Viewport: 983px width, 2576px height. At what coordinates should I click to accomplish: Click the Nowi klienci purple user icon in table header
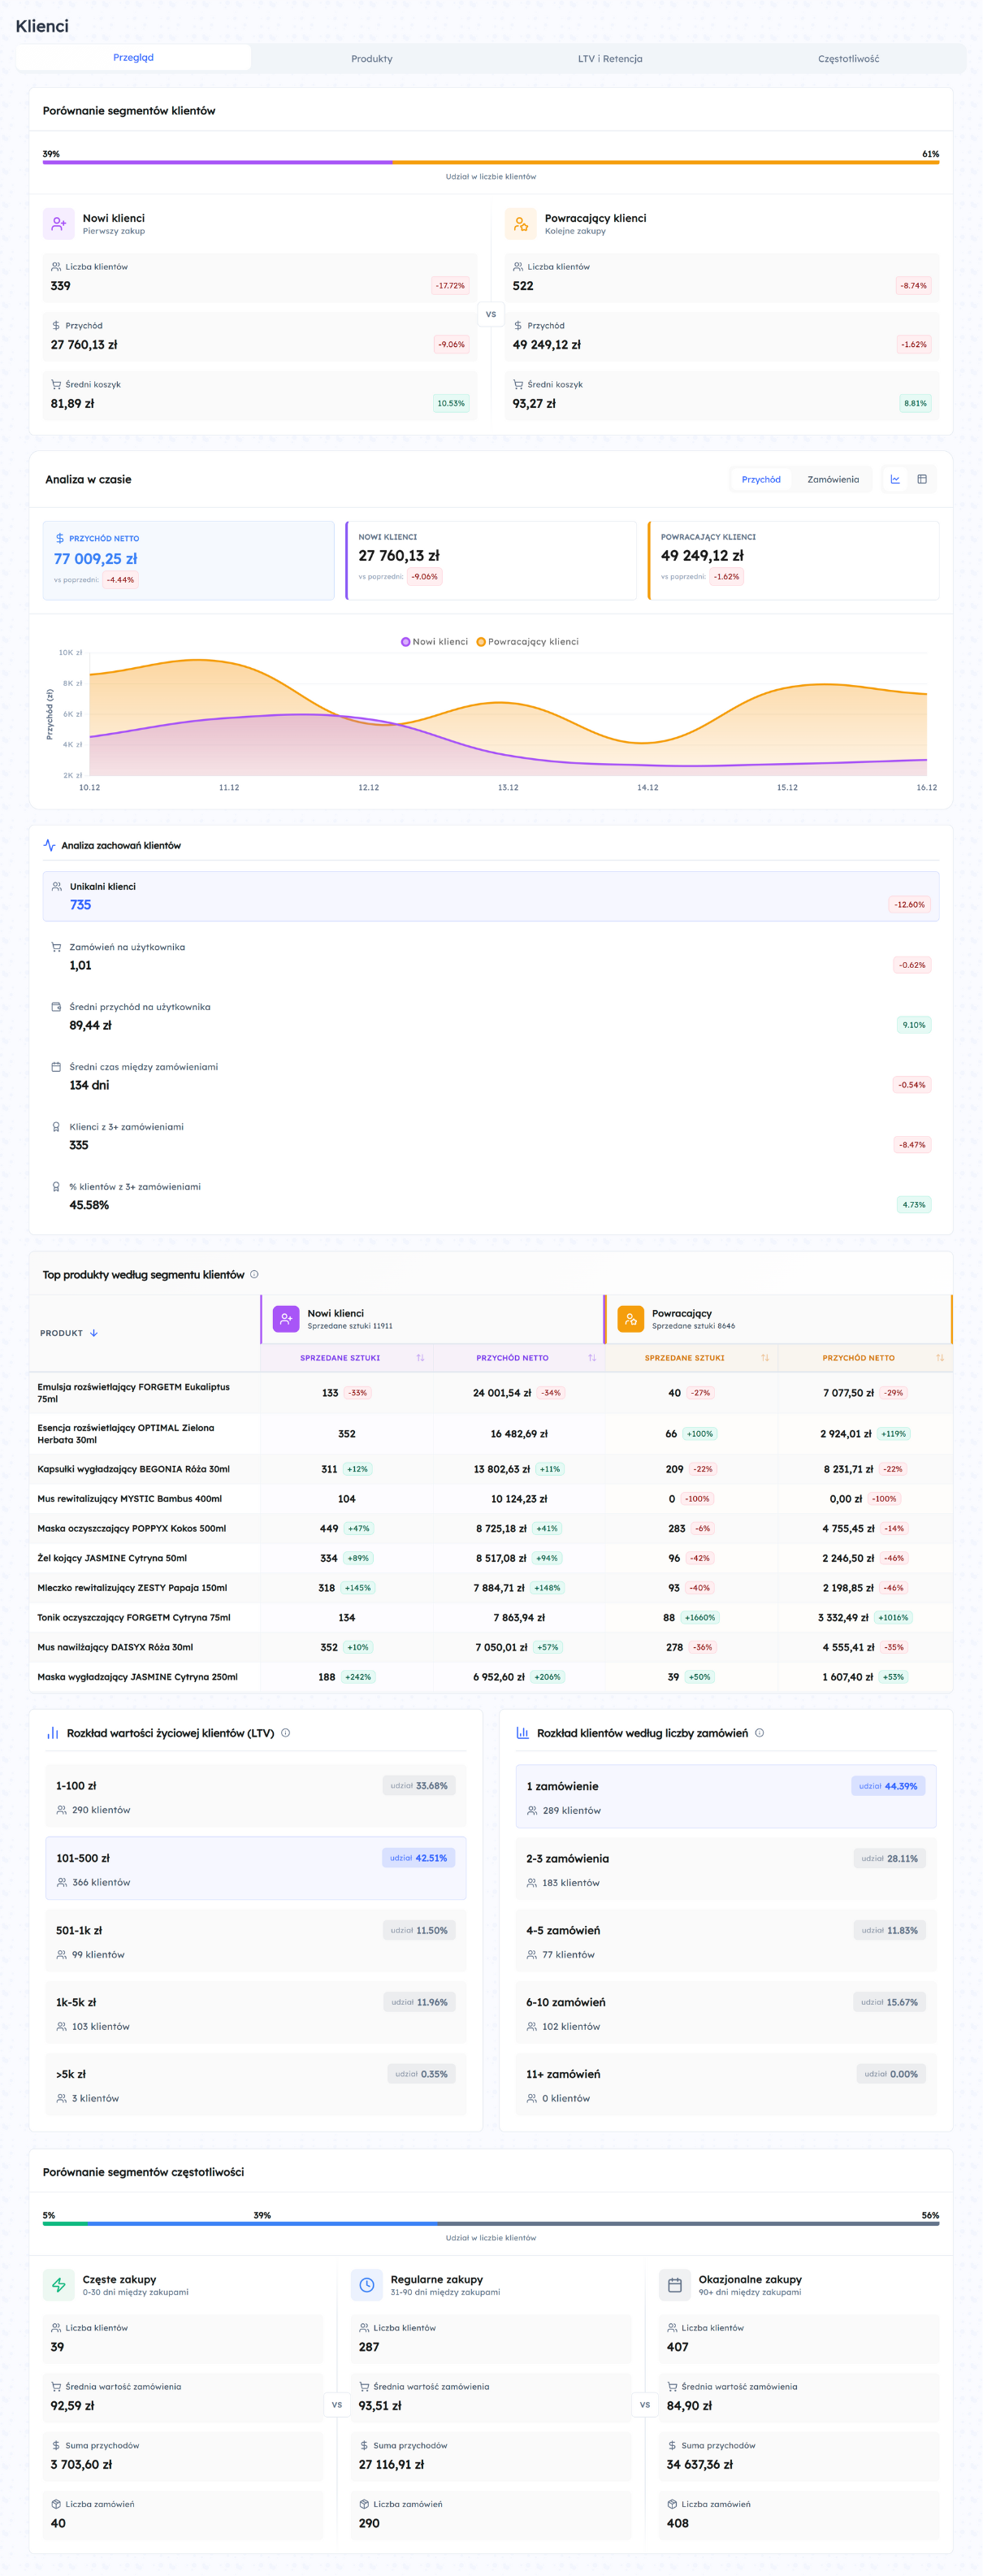point(286,1319)
